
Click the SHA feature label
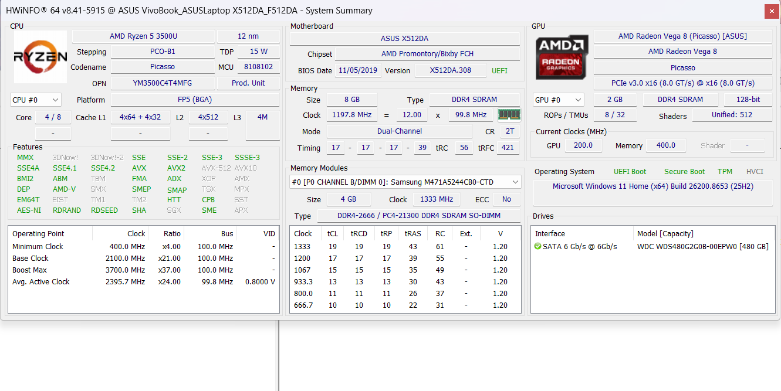click(x=139, y=210)
